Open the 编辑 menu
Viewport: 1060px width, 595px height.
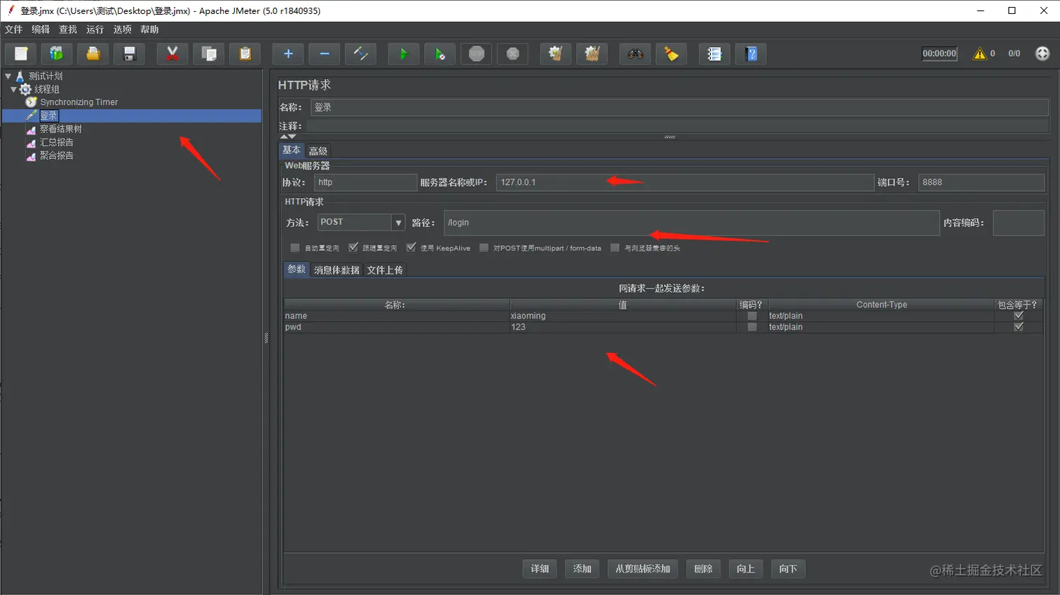coord(41,29)
